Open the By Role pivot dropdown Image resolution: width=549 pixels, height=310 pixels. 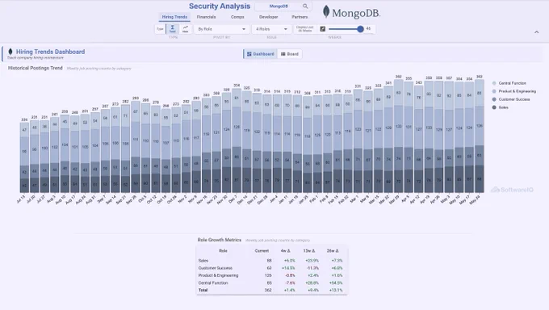pos(222,29)
